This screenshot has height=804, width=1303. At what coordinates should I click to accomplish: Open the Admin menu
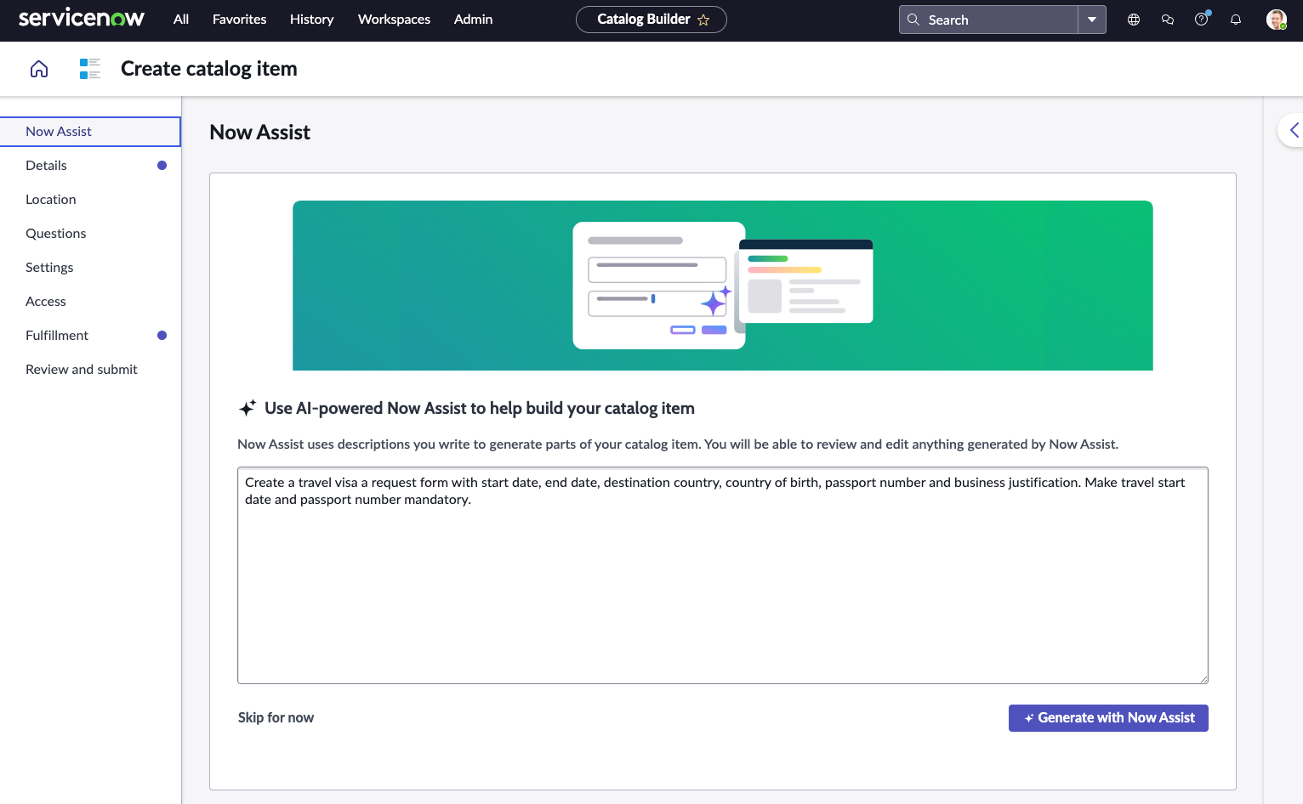click(x=473, y=20)
